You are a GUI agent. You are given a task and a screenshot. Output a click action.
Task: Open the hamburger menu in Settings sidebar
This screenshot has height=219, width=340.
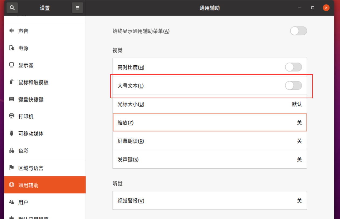click(x=77, y=8)
